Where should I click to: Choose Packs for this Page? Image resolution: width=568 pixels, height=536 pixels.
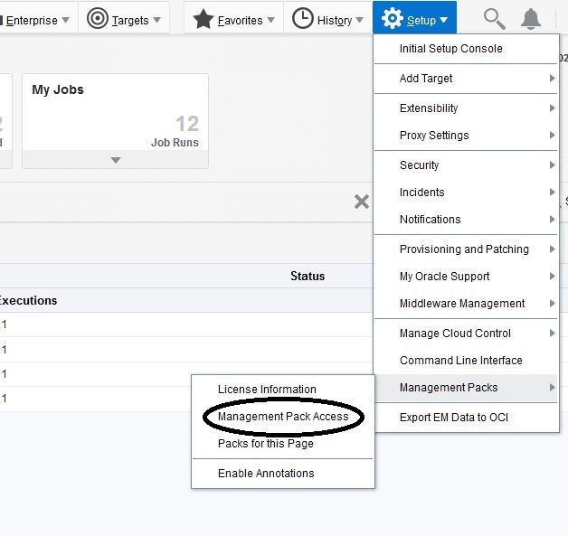coord(283,443)
